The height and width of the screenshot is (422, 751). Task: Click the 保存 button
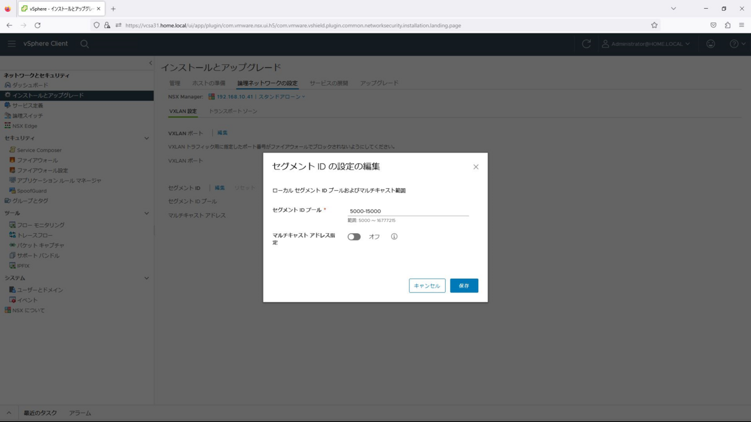(464, 286)
